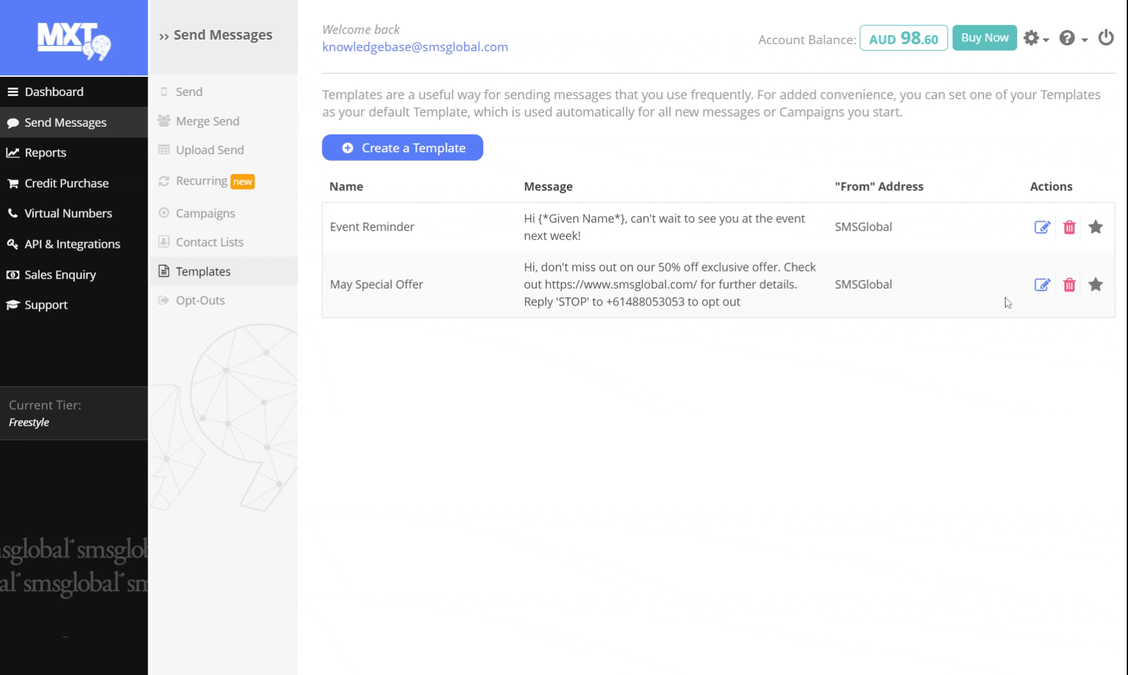Open Virtual Numbers section
This screenshot has width=1128, height=675.
pos(68,213)
